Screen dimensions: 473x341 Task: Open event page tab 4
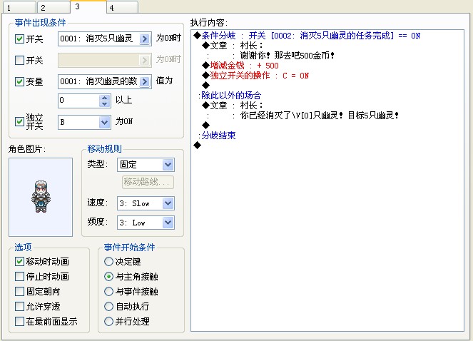pyautogui.click(x=123, y=8)
